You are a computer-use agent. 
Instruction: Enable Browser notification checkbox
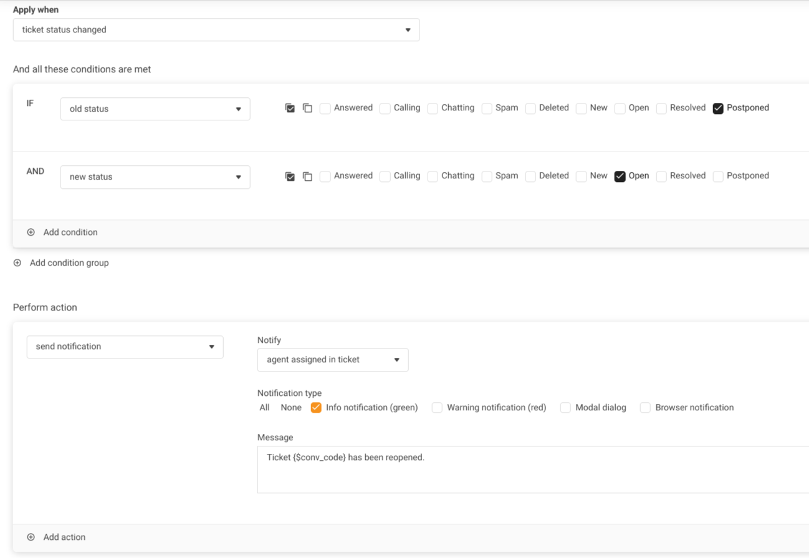pyautogui.click(x=645, y=408)
